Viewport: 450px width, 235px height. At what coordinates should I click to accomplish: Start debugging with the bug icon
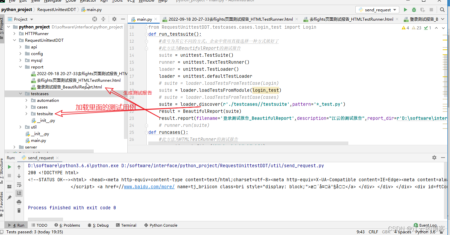coord(414,10)
